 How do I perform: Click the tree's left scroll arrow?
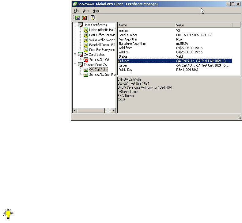75,111
